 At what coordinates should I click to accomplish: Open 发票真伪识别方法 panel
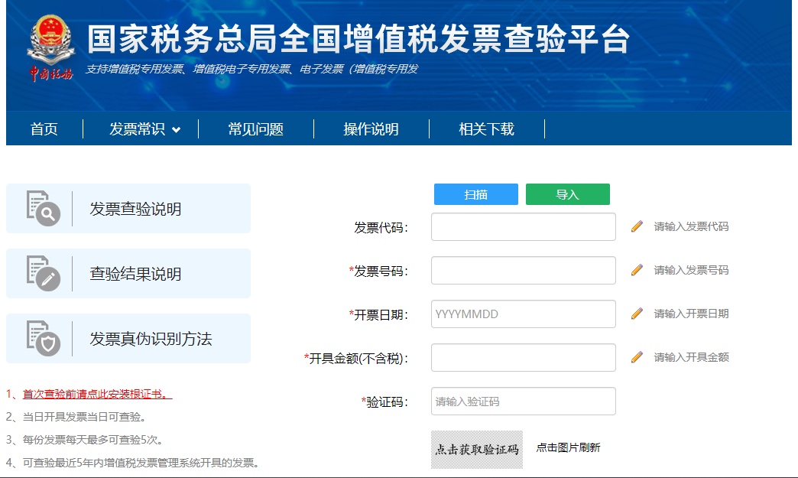(x=128, y=339)
